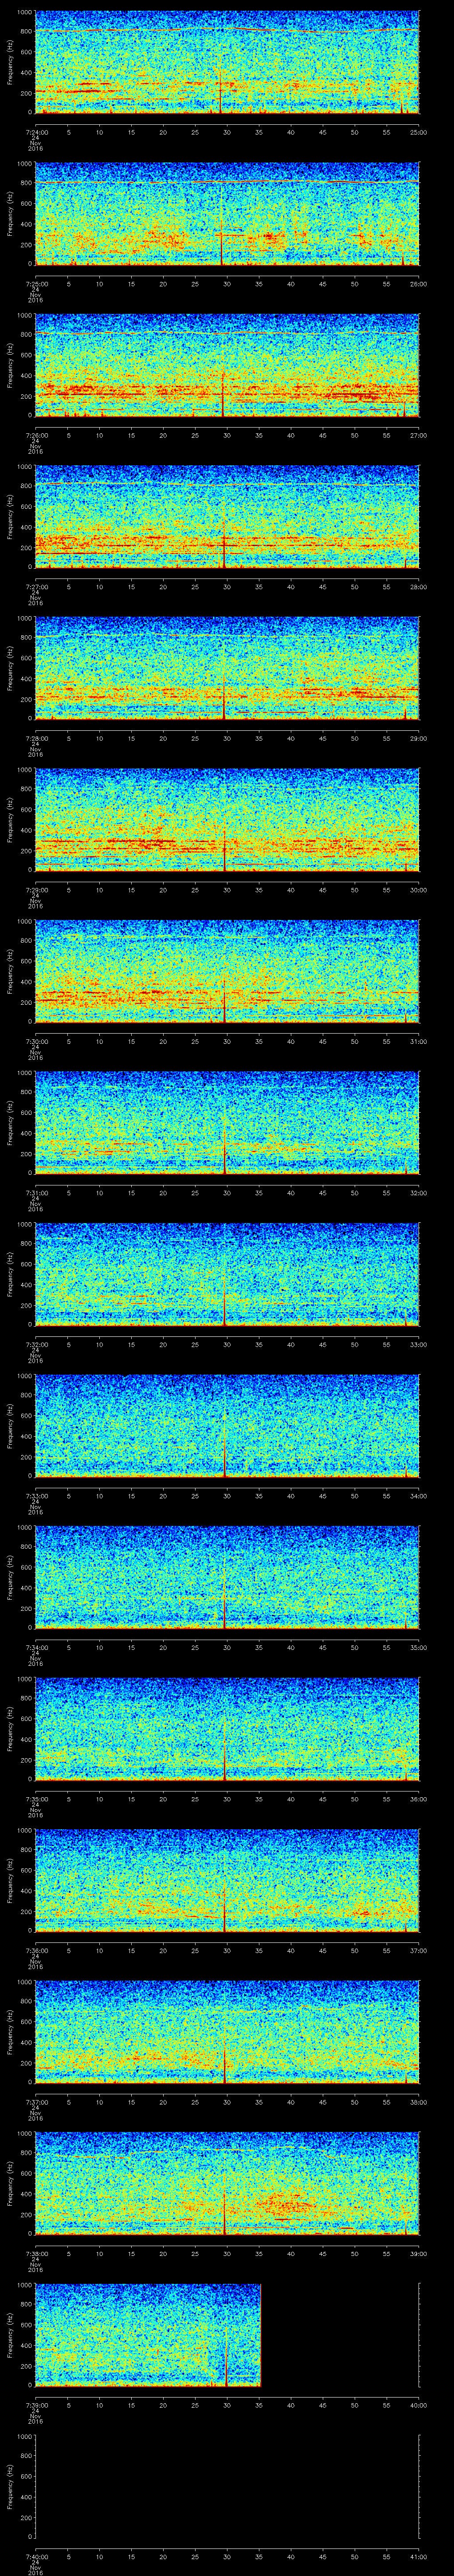Pick the spectrogram panel starting at 7:30:00
Viewport: 454px width, 2576px height.
pyautogui.click(x=227, y=972)
